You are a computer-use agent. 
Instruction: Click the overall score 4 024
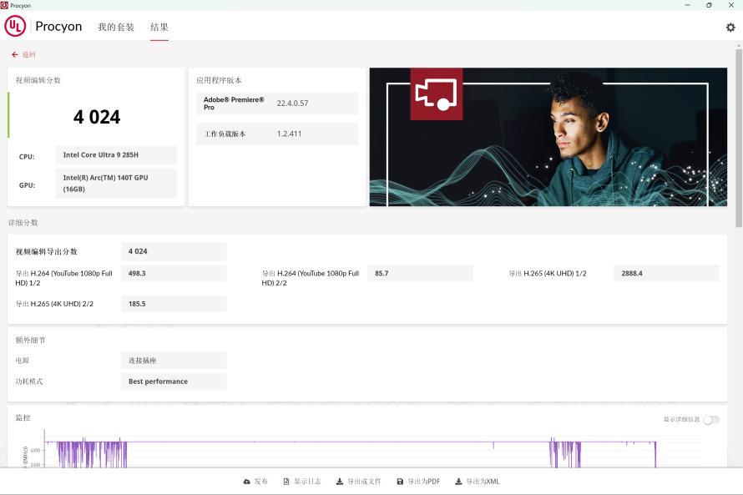97,117
